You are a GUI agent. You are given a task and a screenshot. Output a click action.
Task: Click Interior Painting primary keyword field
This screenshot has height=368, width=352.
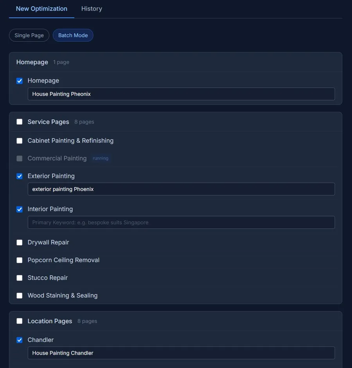coord(181,222)
